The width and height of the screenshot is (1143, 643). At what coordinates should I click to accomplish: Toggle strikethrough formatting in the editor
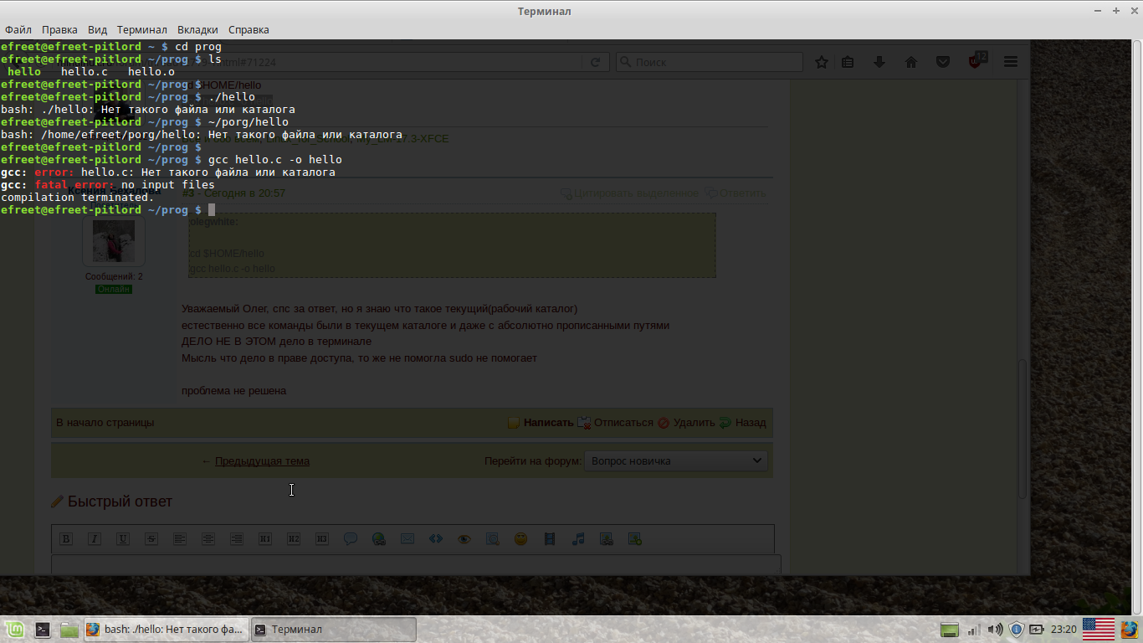pyautogui.click(x=151, y=539)
